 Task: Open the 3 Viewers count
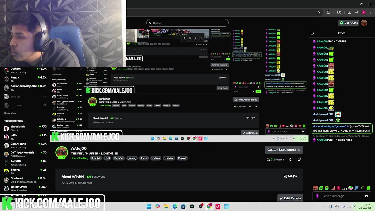pos(276,159)
